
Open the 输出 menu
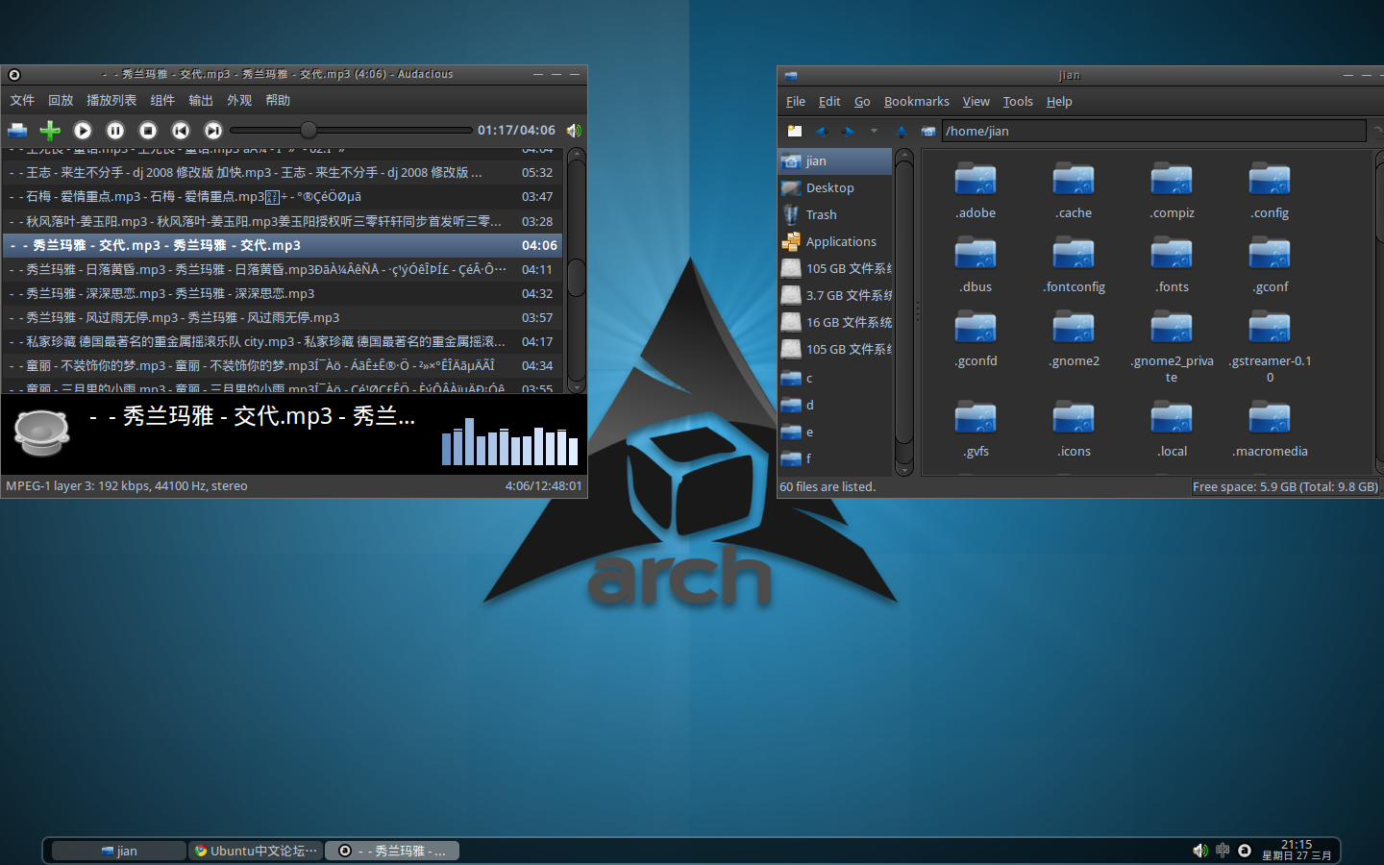(201, 100)
